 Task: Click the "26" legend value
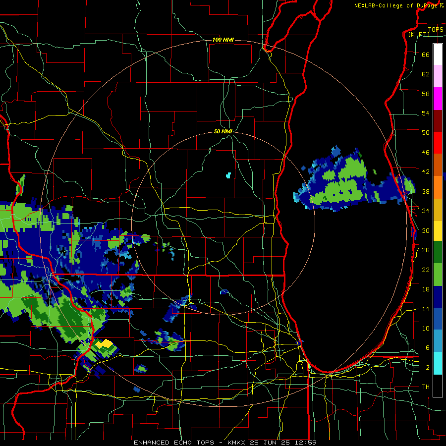point(426,250)
